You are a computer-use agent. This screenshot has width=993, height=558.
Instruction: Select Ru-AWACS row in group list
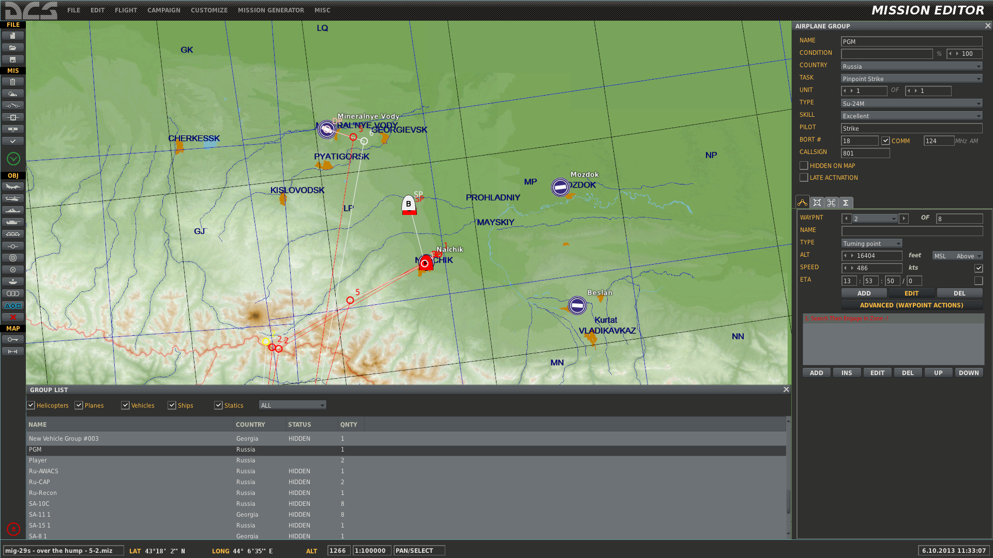406,471
